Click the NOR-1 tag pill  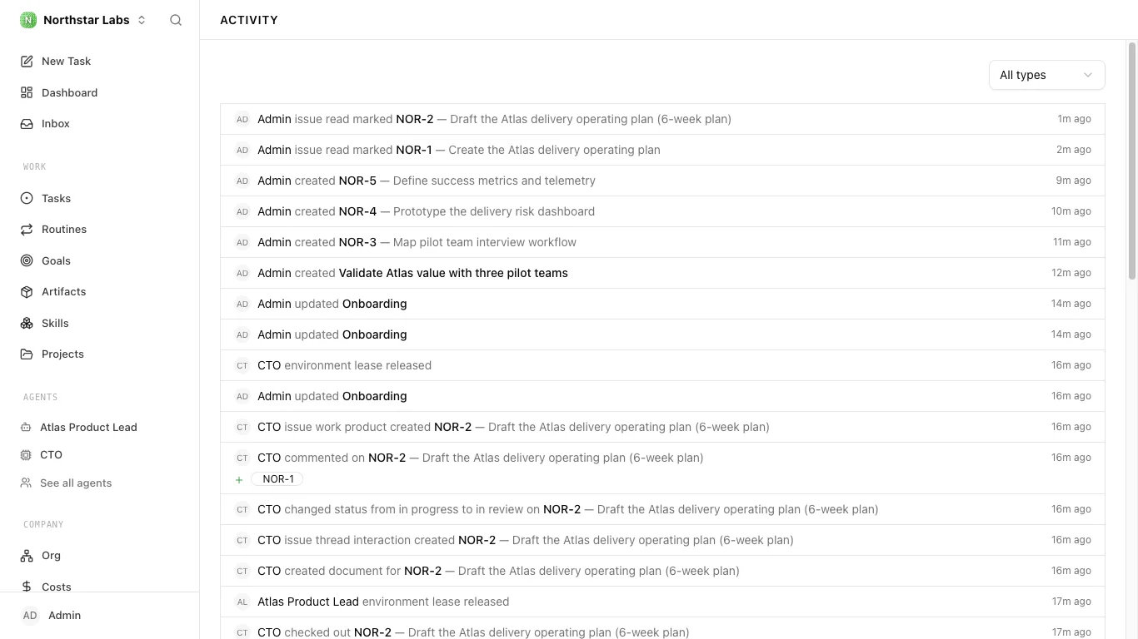[x=277, y=479]
